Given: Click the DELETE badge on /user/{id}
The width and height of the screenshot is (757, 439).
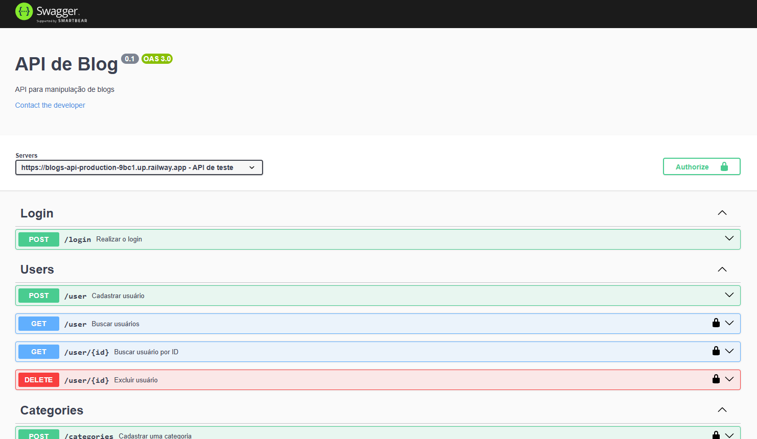Looking at the screenshot, I should 38,379.
